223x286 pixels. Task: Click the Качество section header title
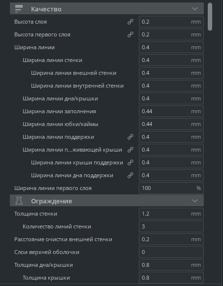tap(46, 9)
